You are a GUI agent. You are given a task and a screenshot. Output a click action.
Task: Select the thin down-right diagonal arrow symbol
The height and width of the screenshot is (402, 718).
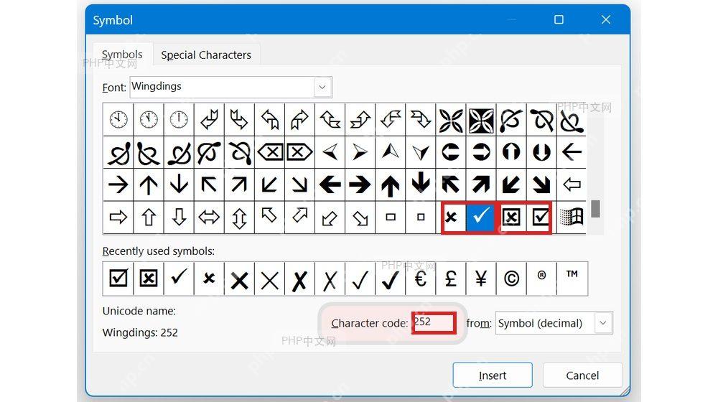tap(299, 184)
